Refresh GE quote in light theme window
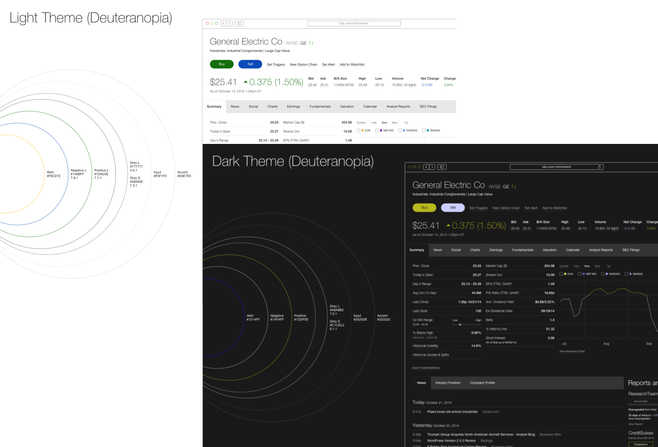 tap(311, 43)
